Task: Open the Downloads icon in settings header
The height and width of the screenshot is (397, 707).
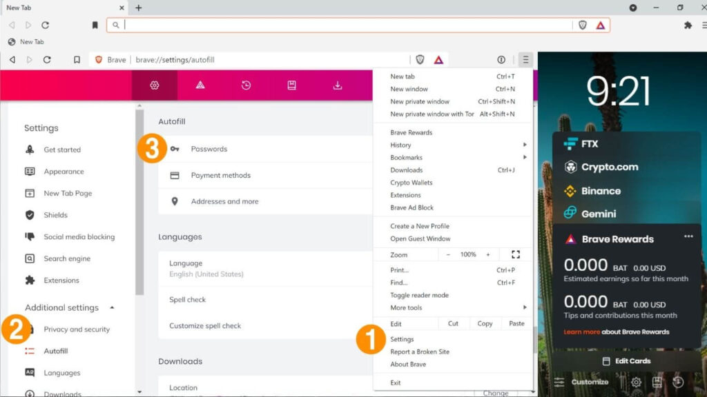Action: (338, 85)
